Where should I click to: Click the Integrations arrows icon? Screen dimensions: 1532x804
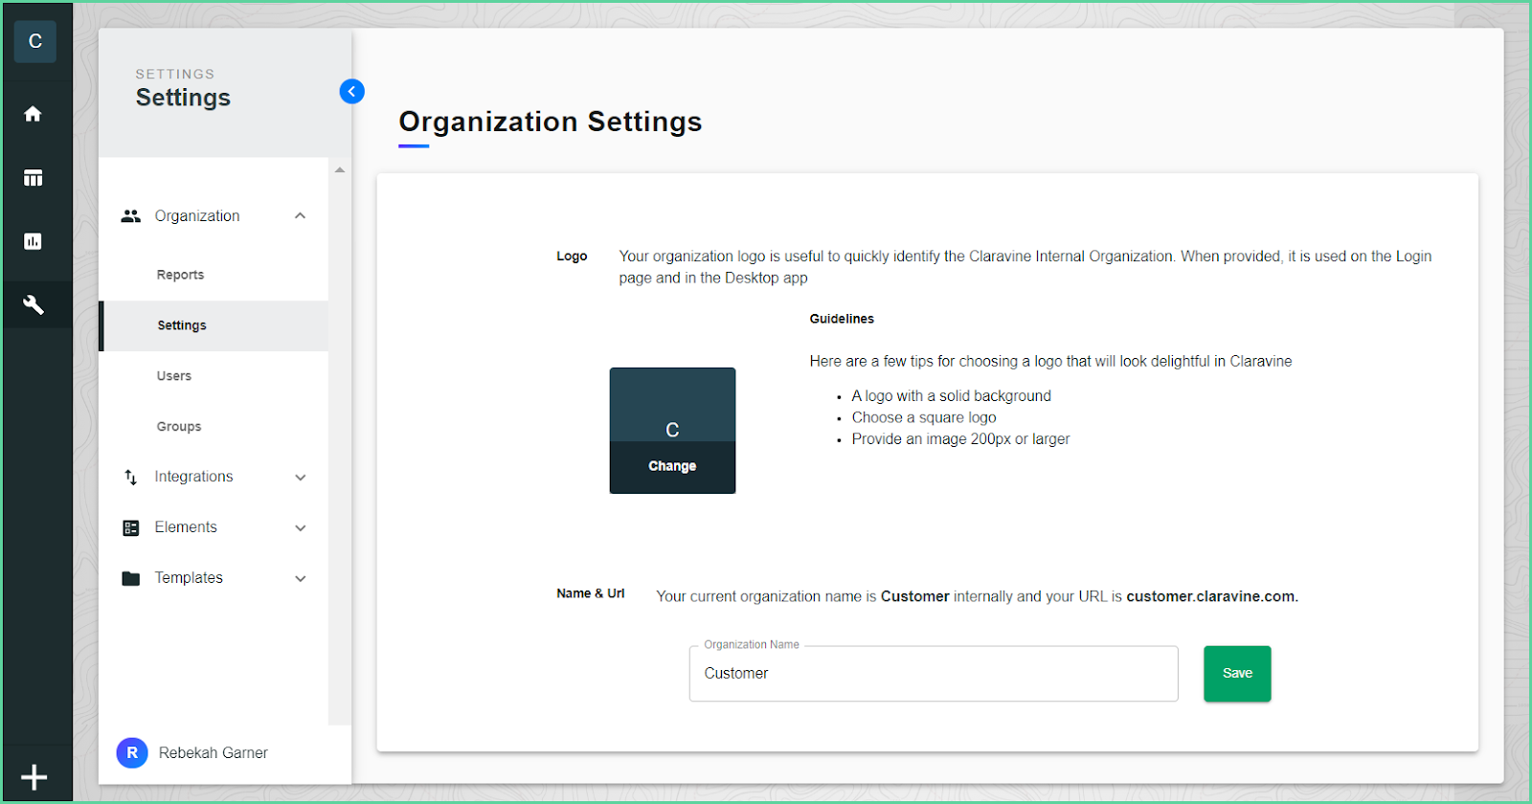pos(131,477)
